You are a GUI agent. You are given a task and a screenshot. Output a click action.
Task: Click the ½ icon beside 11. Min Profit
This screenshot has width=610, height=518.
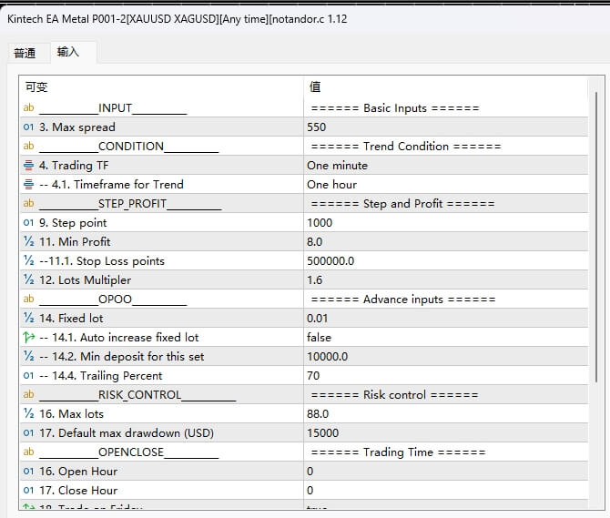click(x=29, y=241)
